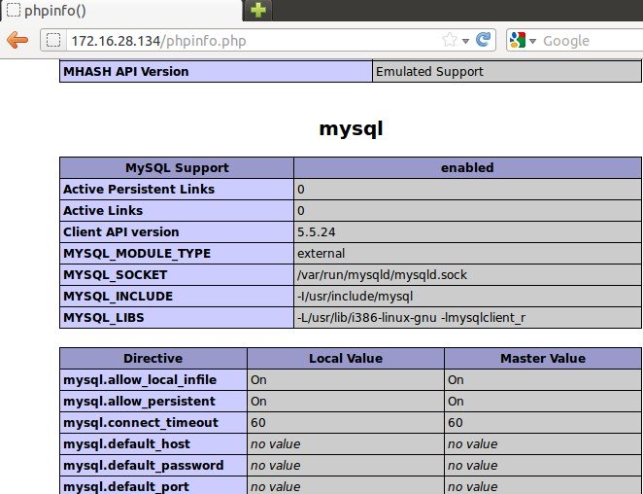643x494 pixels.
Task: Click the Local Value On for mysql.allow_local_infile
Action: [x=258, y=380]
